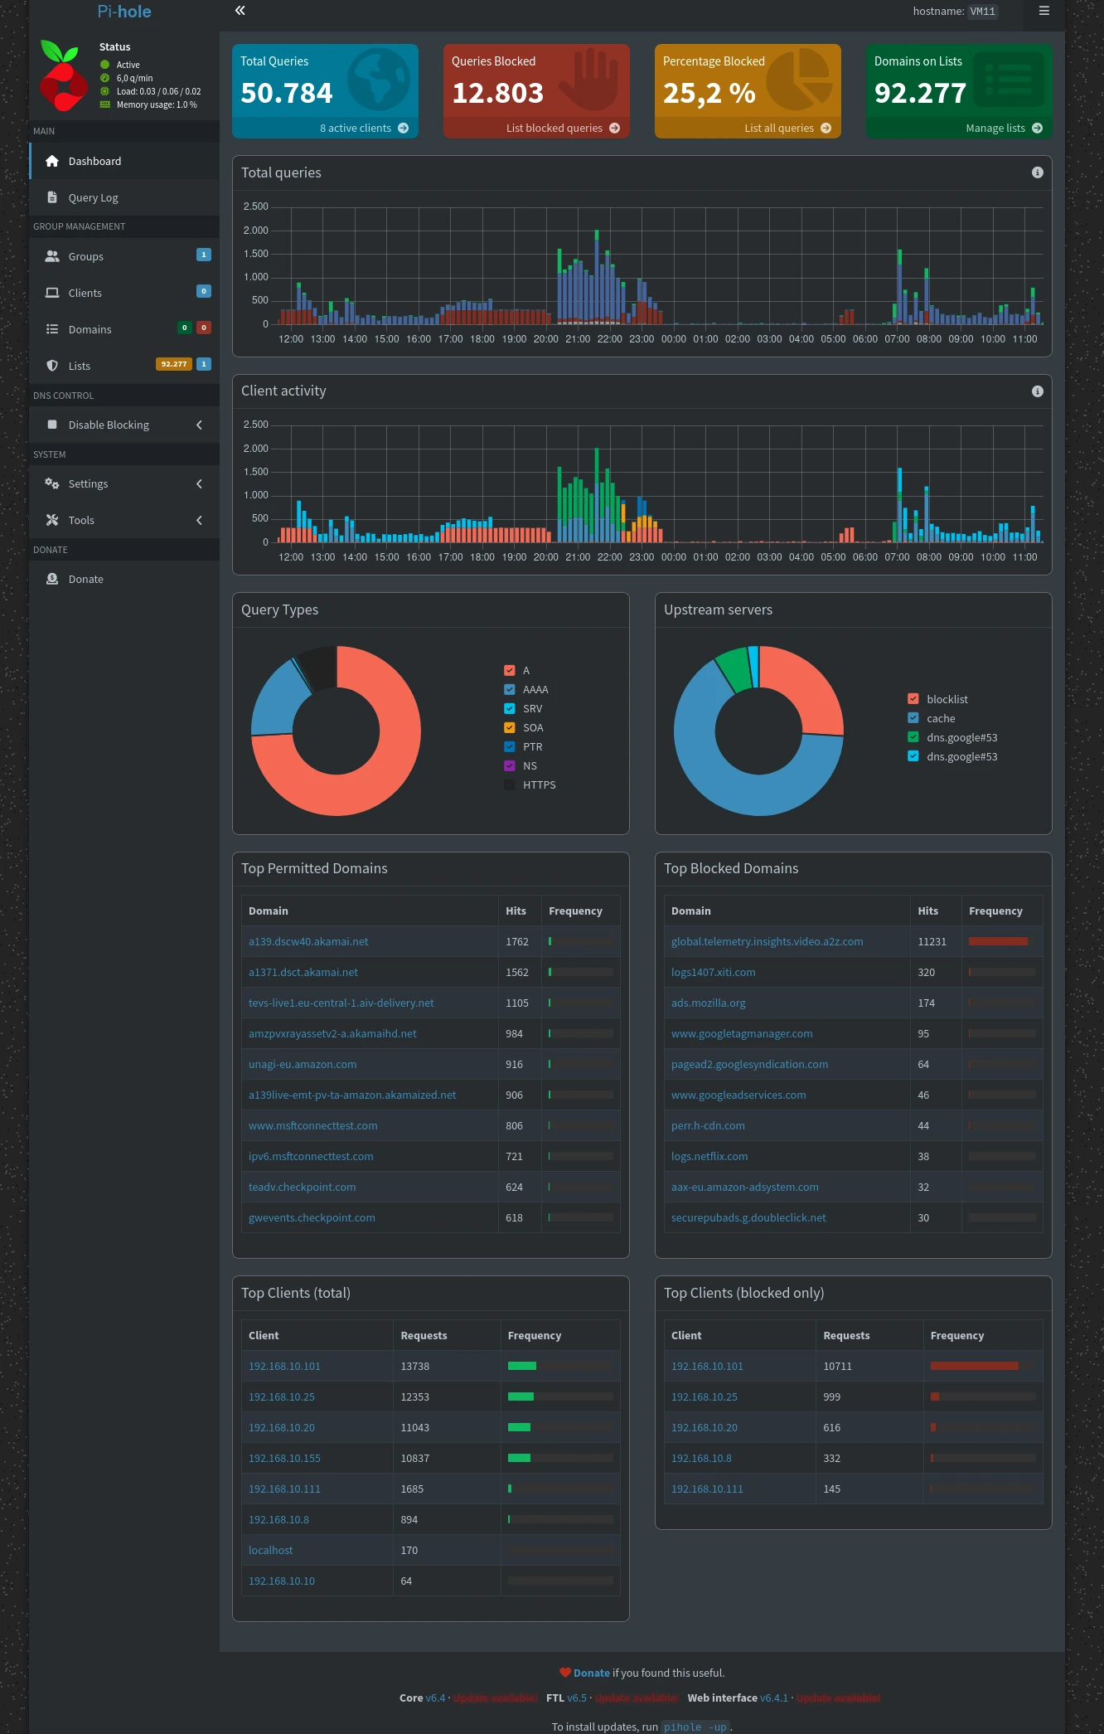Viewport: 1104px width, 1734px height.
Task: Click the red heart Donate icon in footer
Action: (565, 1673)
